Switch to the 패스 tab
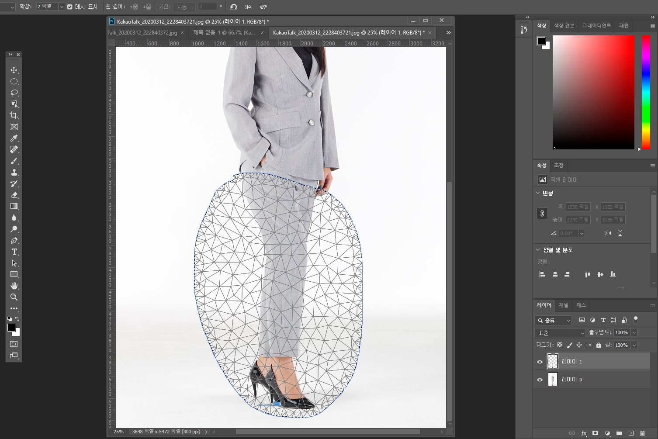This screenshot has height=439, width=658. 581,305
